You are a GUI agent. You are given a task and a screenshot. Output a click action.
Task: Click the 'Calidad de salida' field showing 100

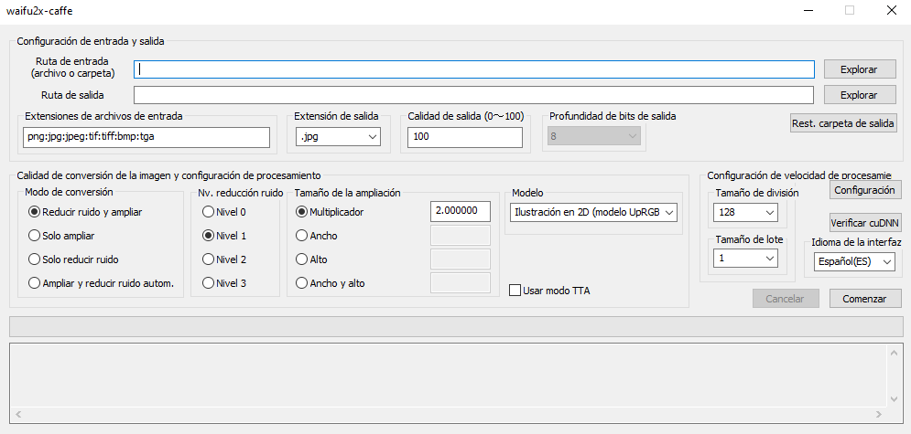[465, 137]
